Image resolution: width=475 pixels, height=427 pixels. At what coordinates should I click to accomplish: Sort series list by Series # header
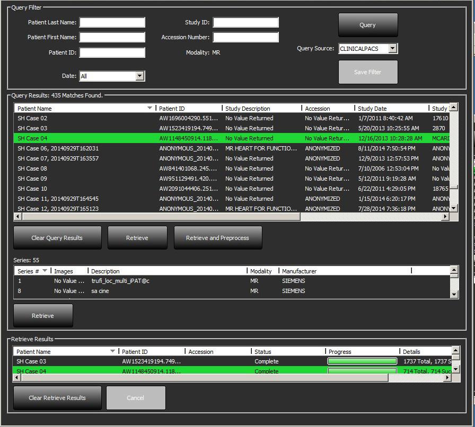coord(32,271)
